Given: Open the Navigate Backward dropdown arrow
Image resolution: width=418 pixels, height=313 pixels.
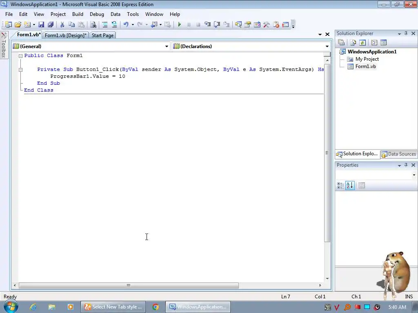Looking at the screenshot, I should [160, 24].
